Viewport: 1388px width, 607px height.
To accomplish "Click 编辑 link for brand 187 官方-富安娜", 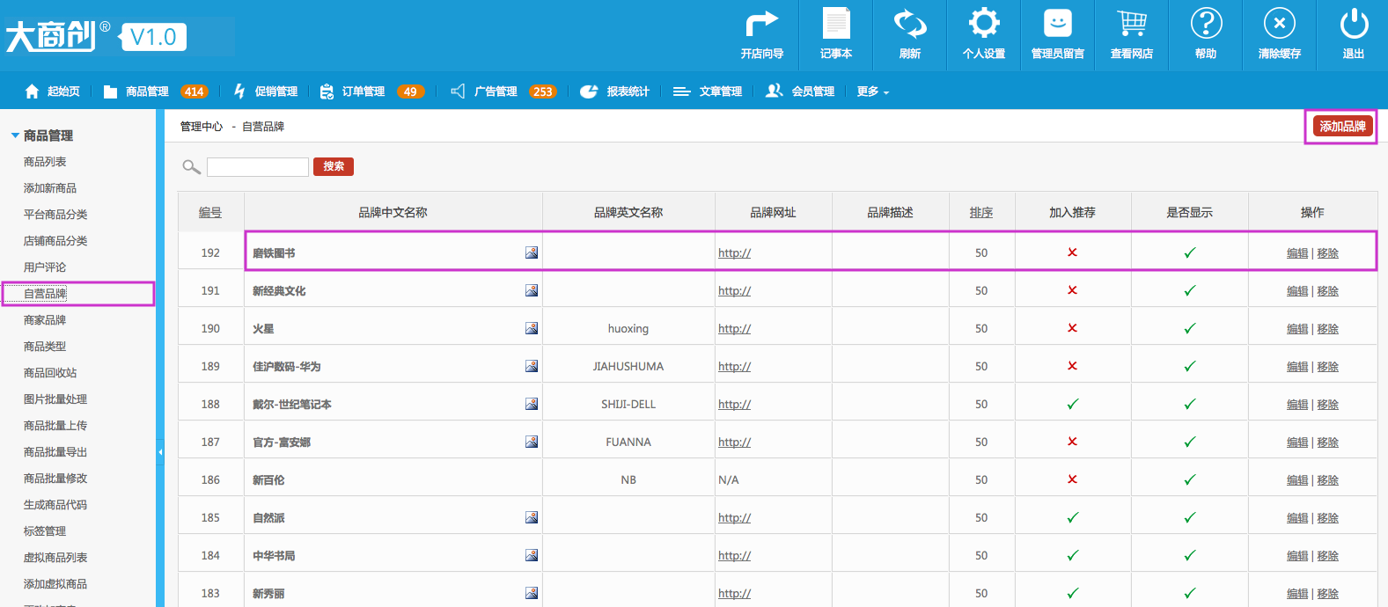I will (1297, 442).
